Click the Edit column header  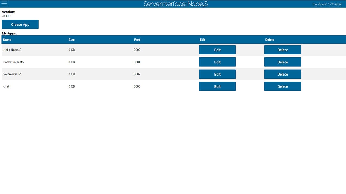point(202,40)
